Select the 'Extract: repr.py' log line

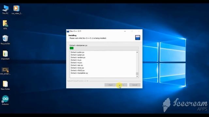(x=77, y=65)
